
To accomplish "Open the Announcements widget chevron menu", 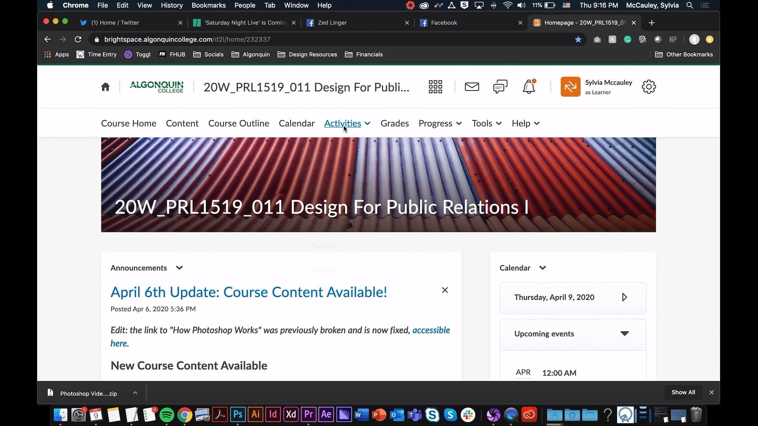I will pyautogui.click(x=179, y=268).
